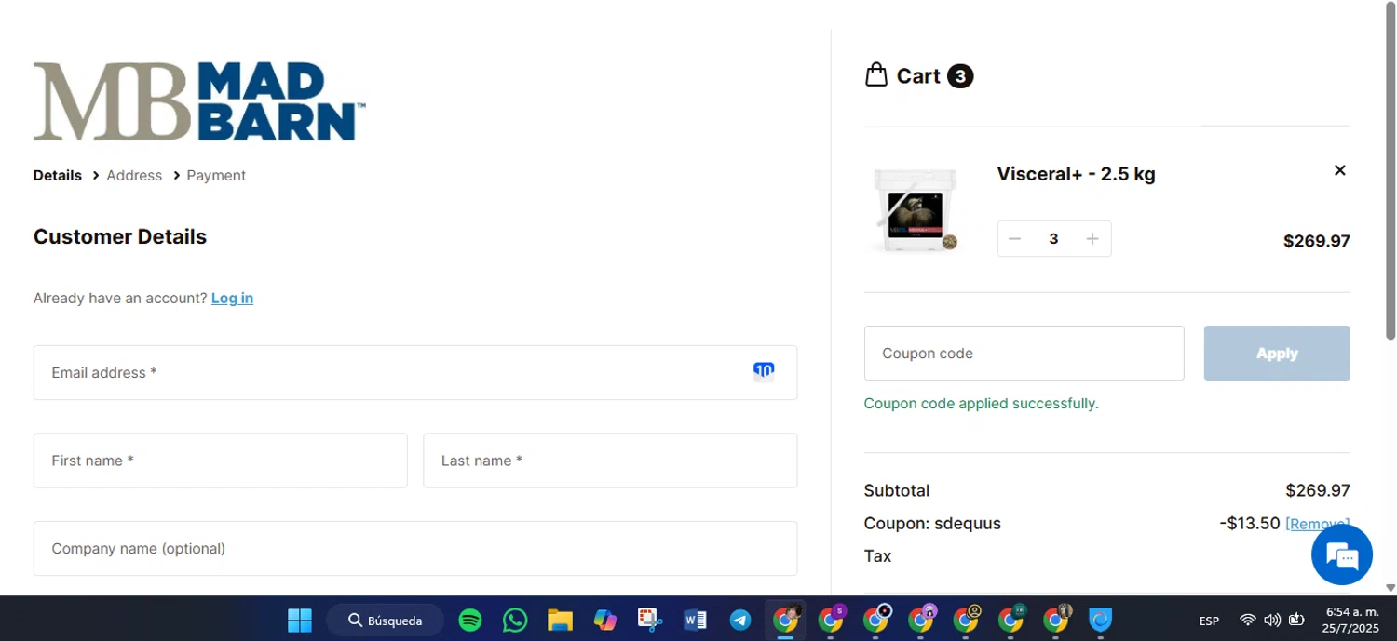This screenshot has height=641, width=1397.
Task: Click the taskbar Búsqueda search box
Action: [385, 620]
